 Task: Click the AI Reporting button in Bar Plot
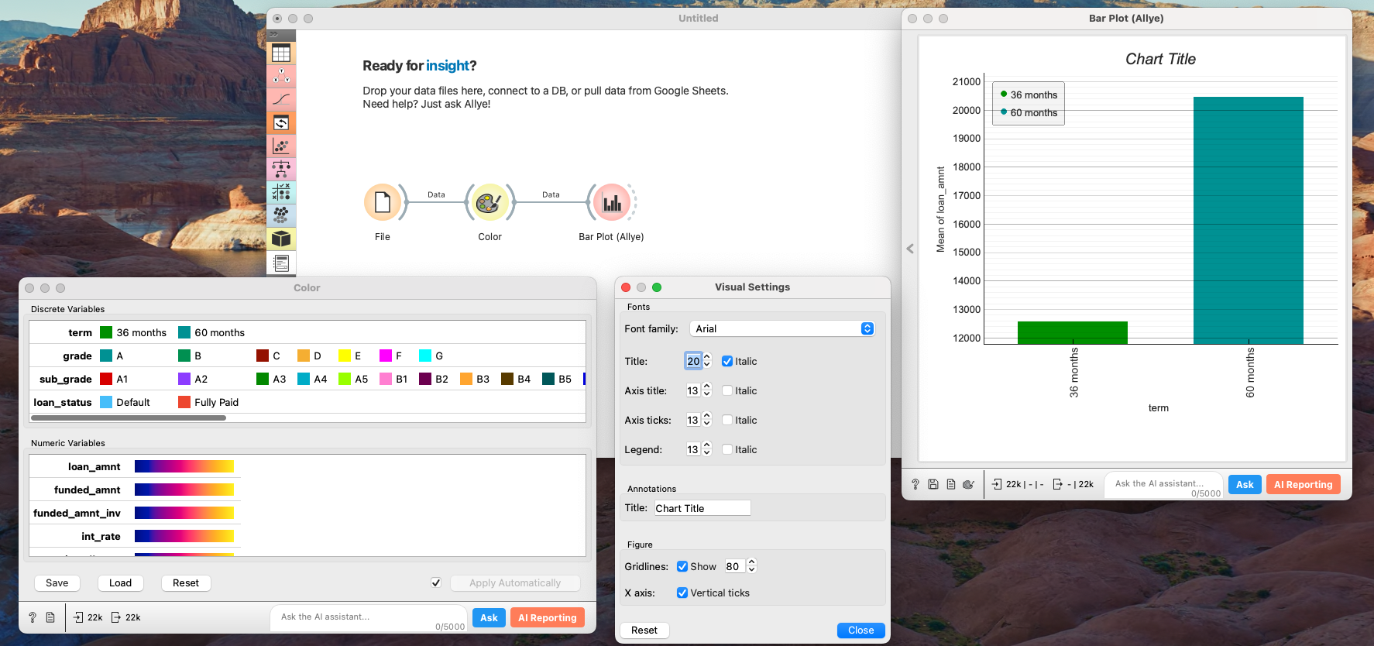[x=1303, y=484]
